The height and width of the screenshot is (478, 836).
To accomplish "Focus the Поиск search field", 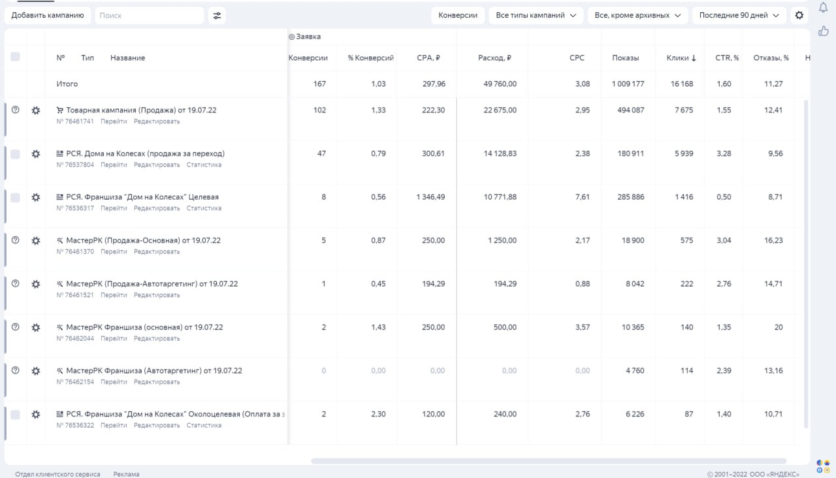I will [x=149, y=16].
